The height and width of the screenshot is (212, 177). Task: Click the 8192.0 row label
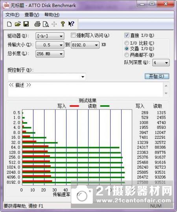(13, 182)
